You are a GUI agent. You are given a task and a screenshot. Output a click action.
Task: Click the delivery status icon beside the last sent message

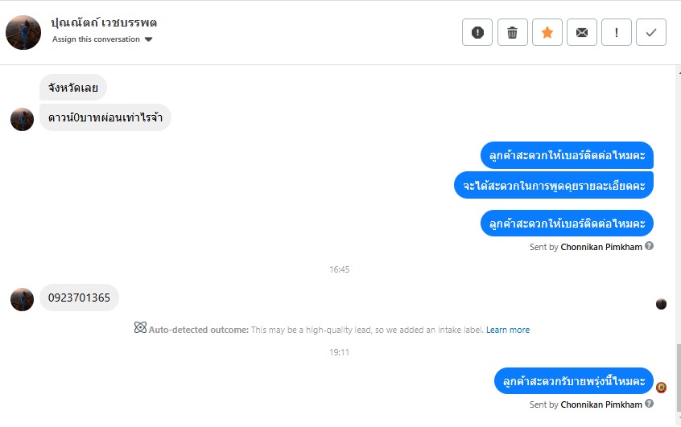pos(661,388)
